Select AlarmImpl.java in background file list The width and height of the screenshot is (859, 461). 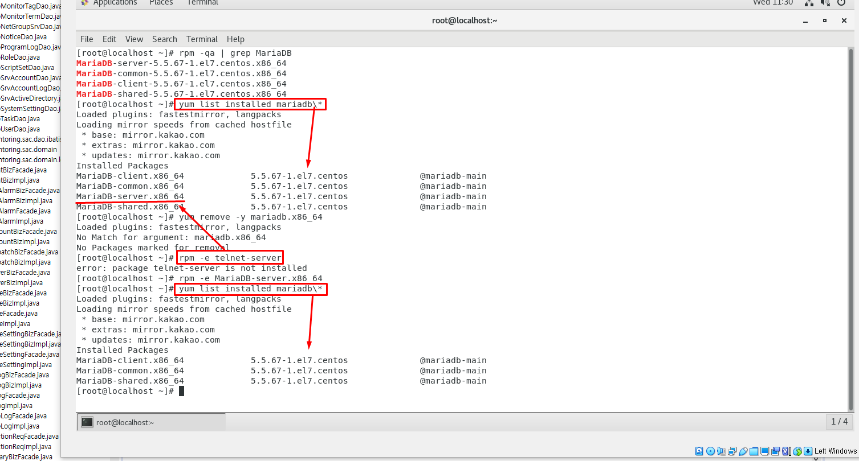(x=22, y=221)
